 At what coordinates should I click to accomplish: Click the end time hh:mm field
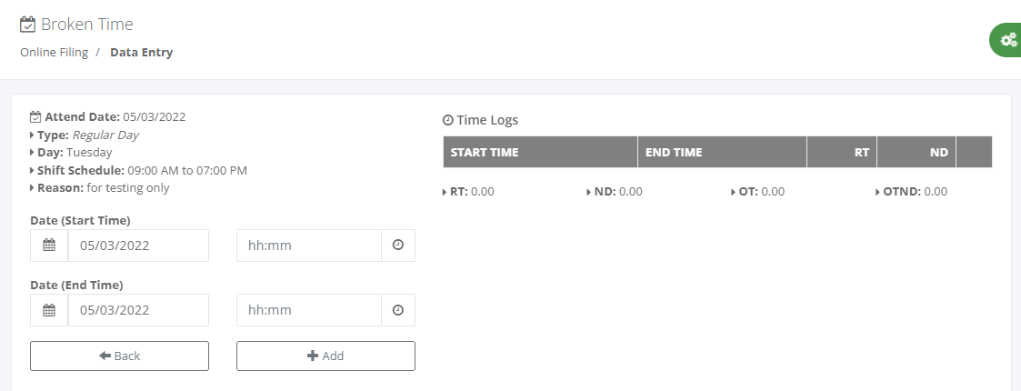point(308,310)
